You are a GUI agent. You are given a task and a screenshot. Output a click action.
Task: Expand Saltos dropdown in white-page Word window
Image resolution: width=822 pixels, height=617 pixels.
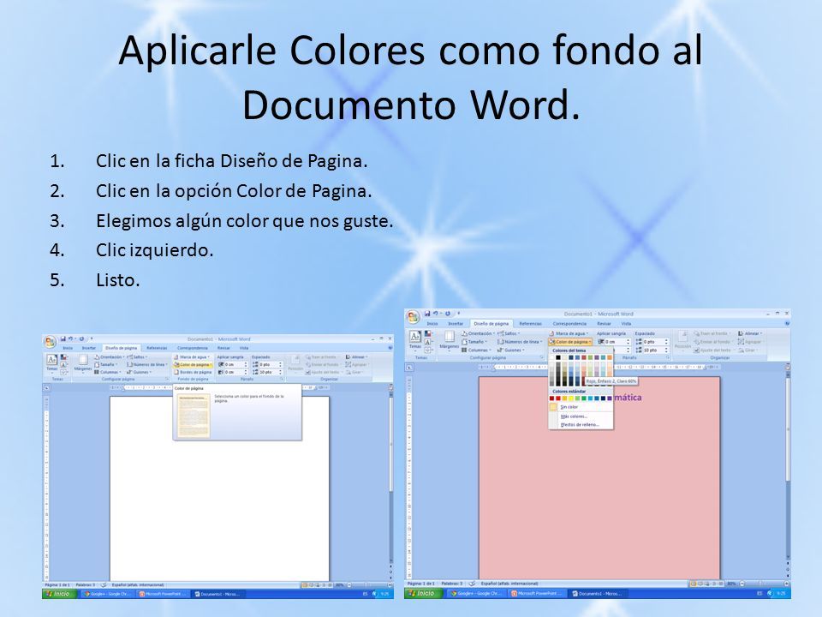pyautogui.click(x=137, y=357)
